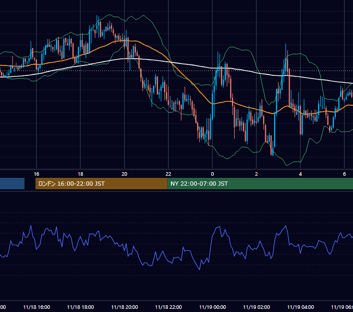Viewport: 353px width, 312px height.
Task: Click the upper time axis label 20
Action: pos(124,174)
